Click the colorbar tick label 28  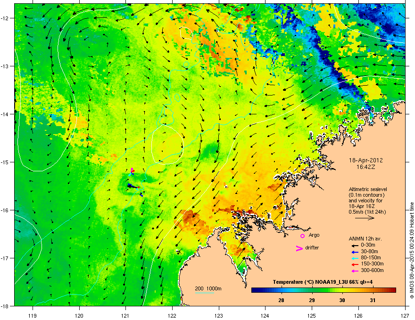click(281, 300)
